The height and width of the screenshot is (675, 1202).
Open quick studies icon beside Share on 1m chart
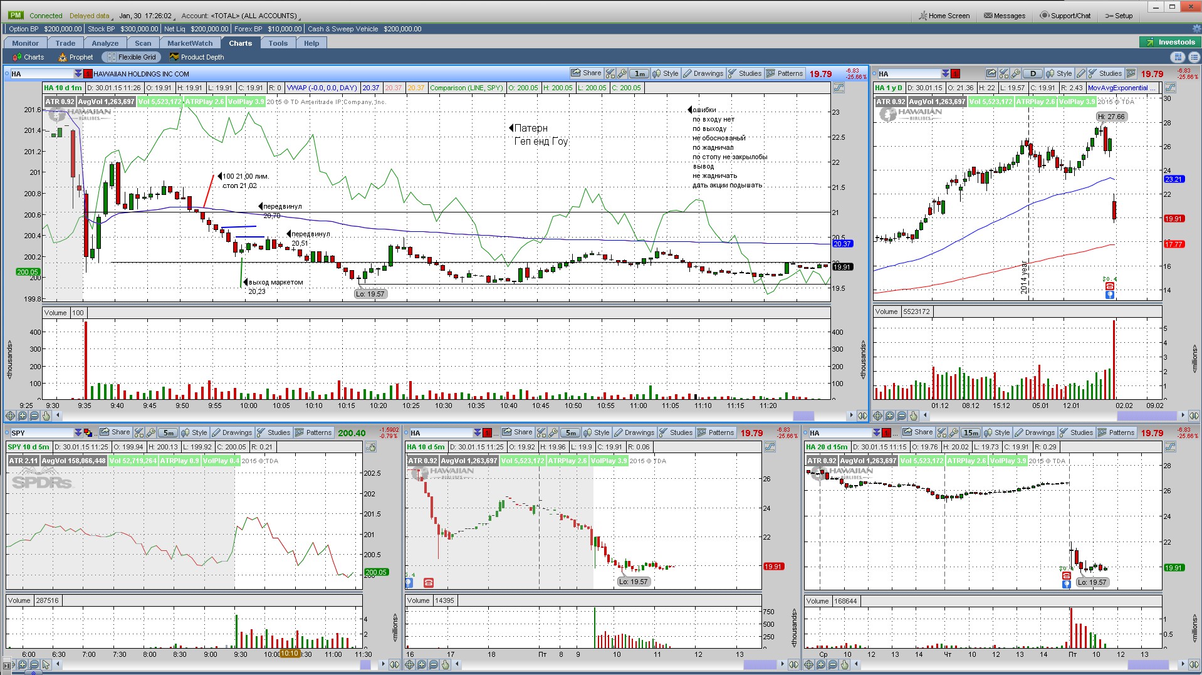pyautogui.click(x=610, y=73)
